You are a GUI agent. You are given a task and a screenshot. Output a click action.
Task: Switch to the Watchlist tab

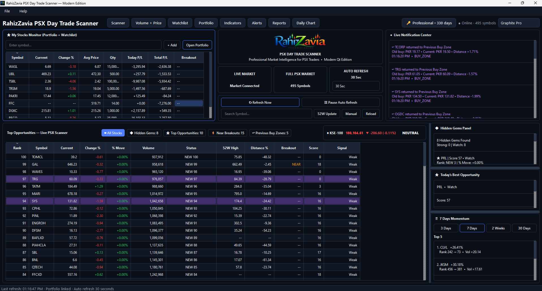(180, 23)
